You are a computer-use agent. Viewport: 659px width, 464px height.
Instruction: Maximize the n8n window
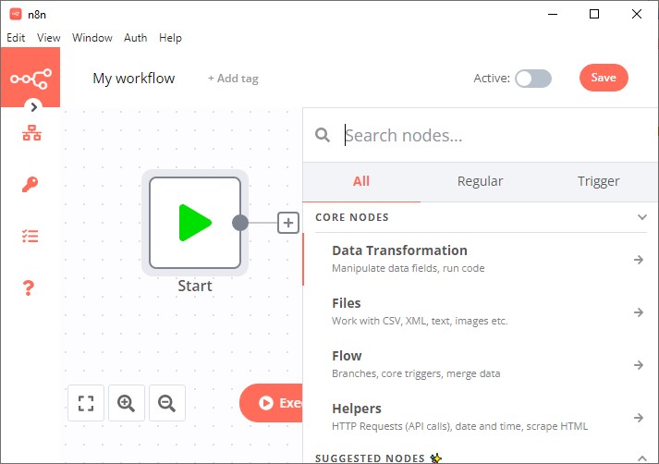click(x=594, y=14)
